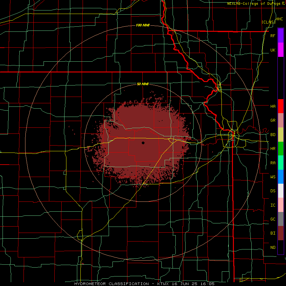286x286 pixels.
Task: Click the BI legend label
Action: (x=273, y=233)
